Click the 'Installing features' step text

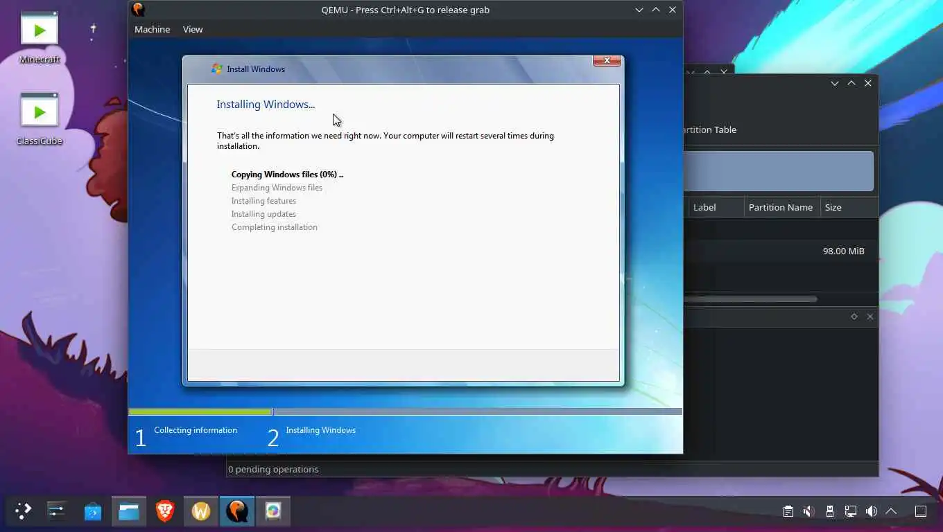coord(263,201)
